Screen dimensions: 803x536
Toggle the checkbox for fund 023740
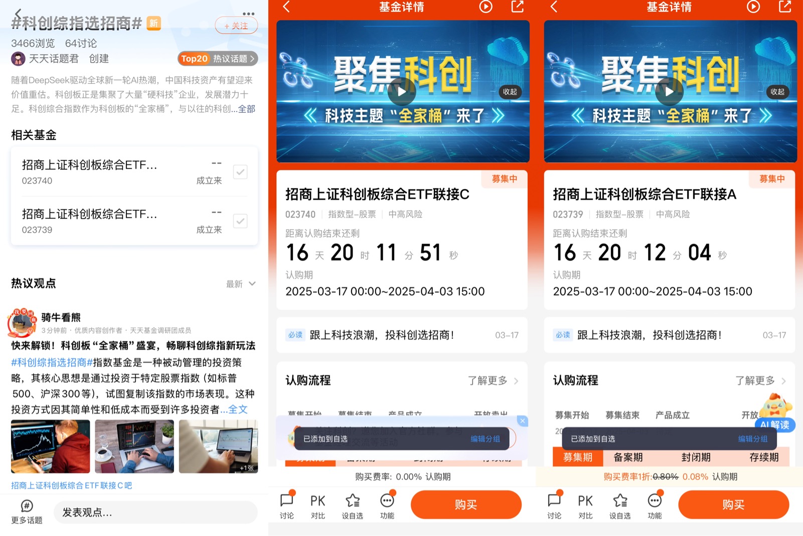(240, 172)
